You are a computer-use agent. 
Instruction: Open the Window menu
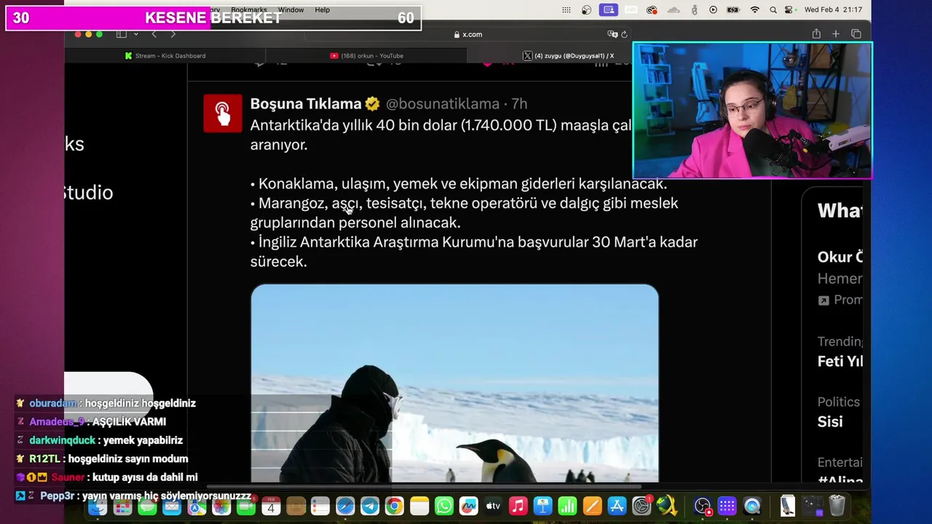point(291,10)
